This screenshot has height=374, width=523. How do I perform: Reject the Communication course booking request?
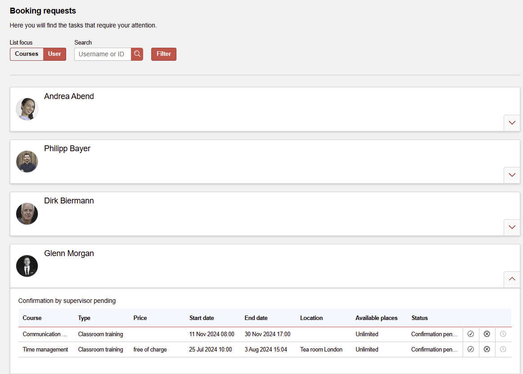pos(487,334)
